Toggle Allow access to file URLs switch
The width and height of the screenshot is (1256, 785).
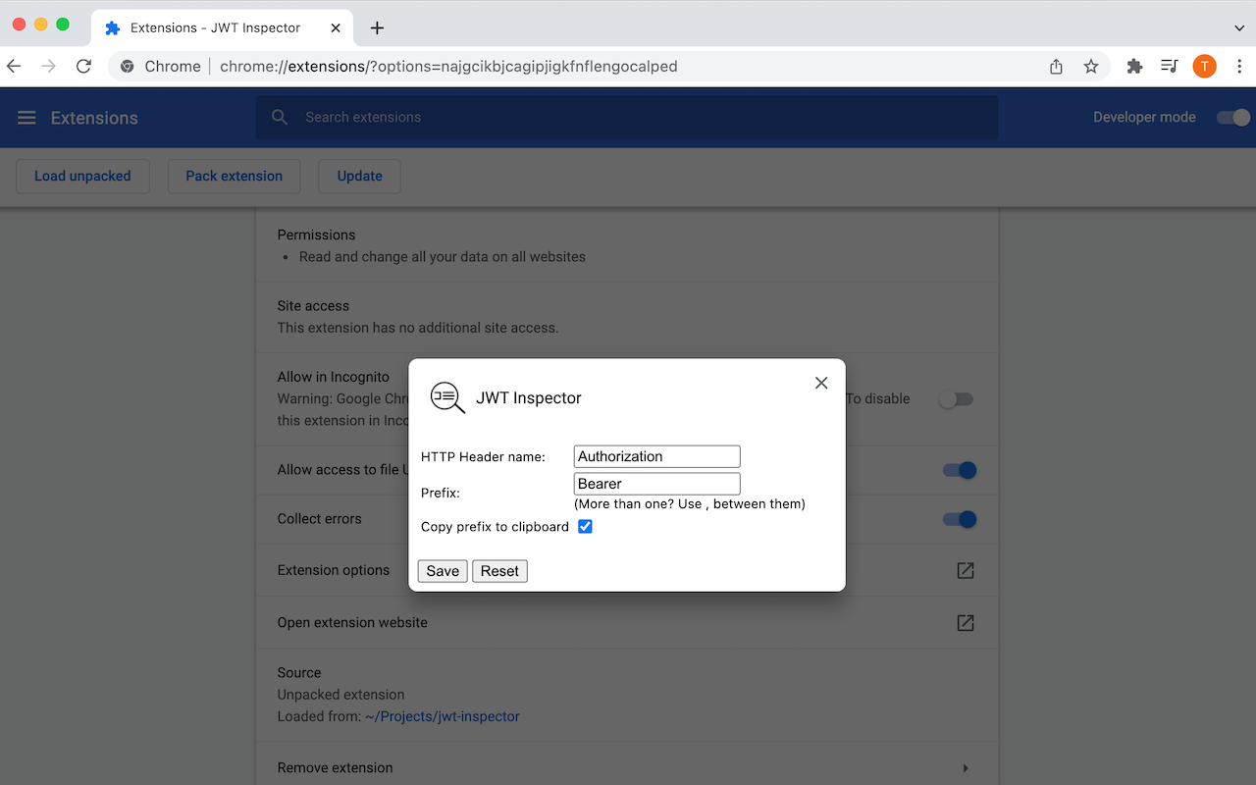960,470
